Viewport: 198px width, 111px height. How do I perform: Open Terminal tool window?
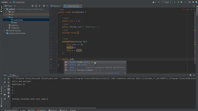coord(53,110)
